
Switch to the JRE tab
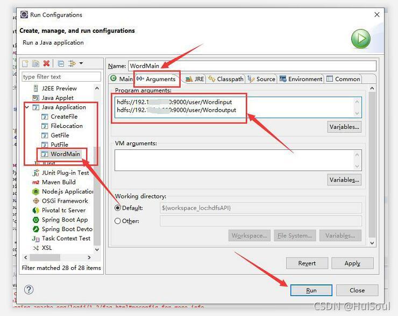(x=195, y=79)
